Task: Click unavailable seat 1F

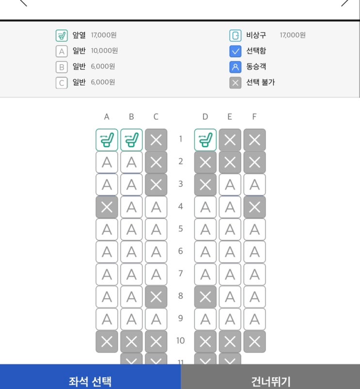Action: click(255, 140)
